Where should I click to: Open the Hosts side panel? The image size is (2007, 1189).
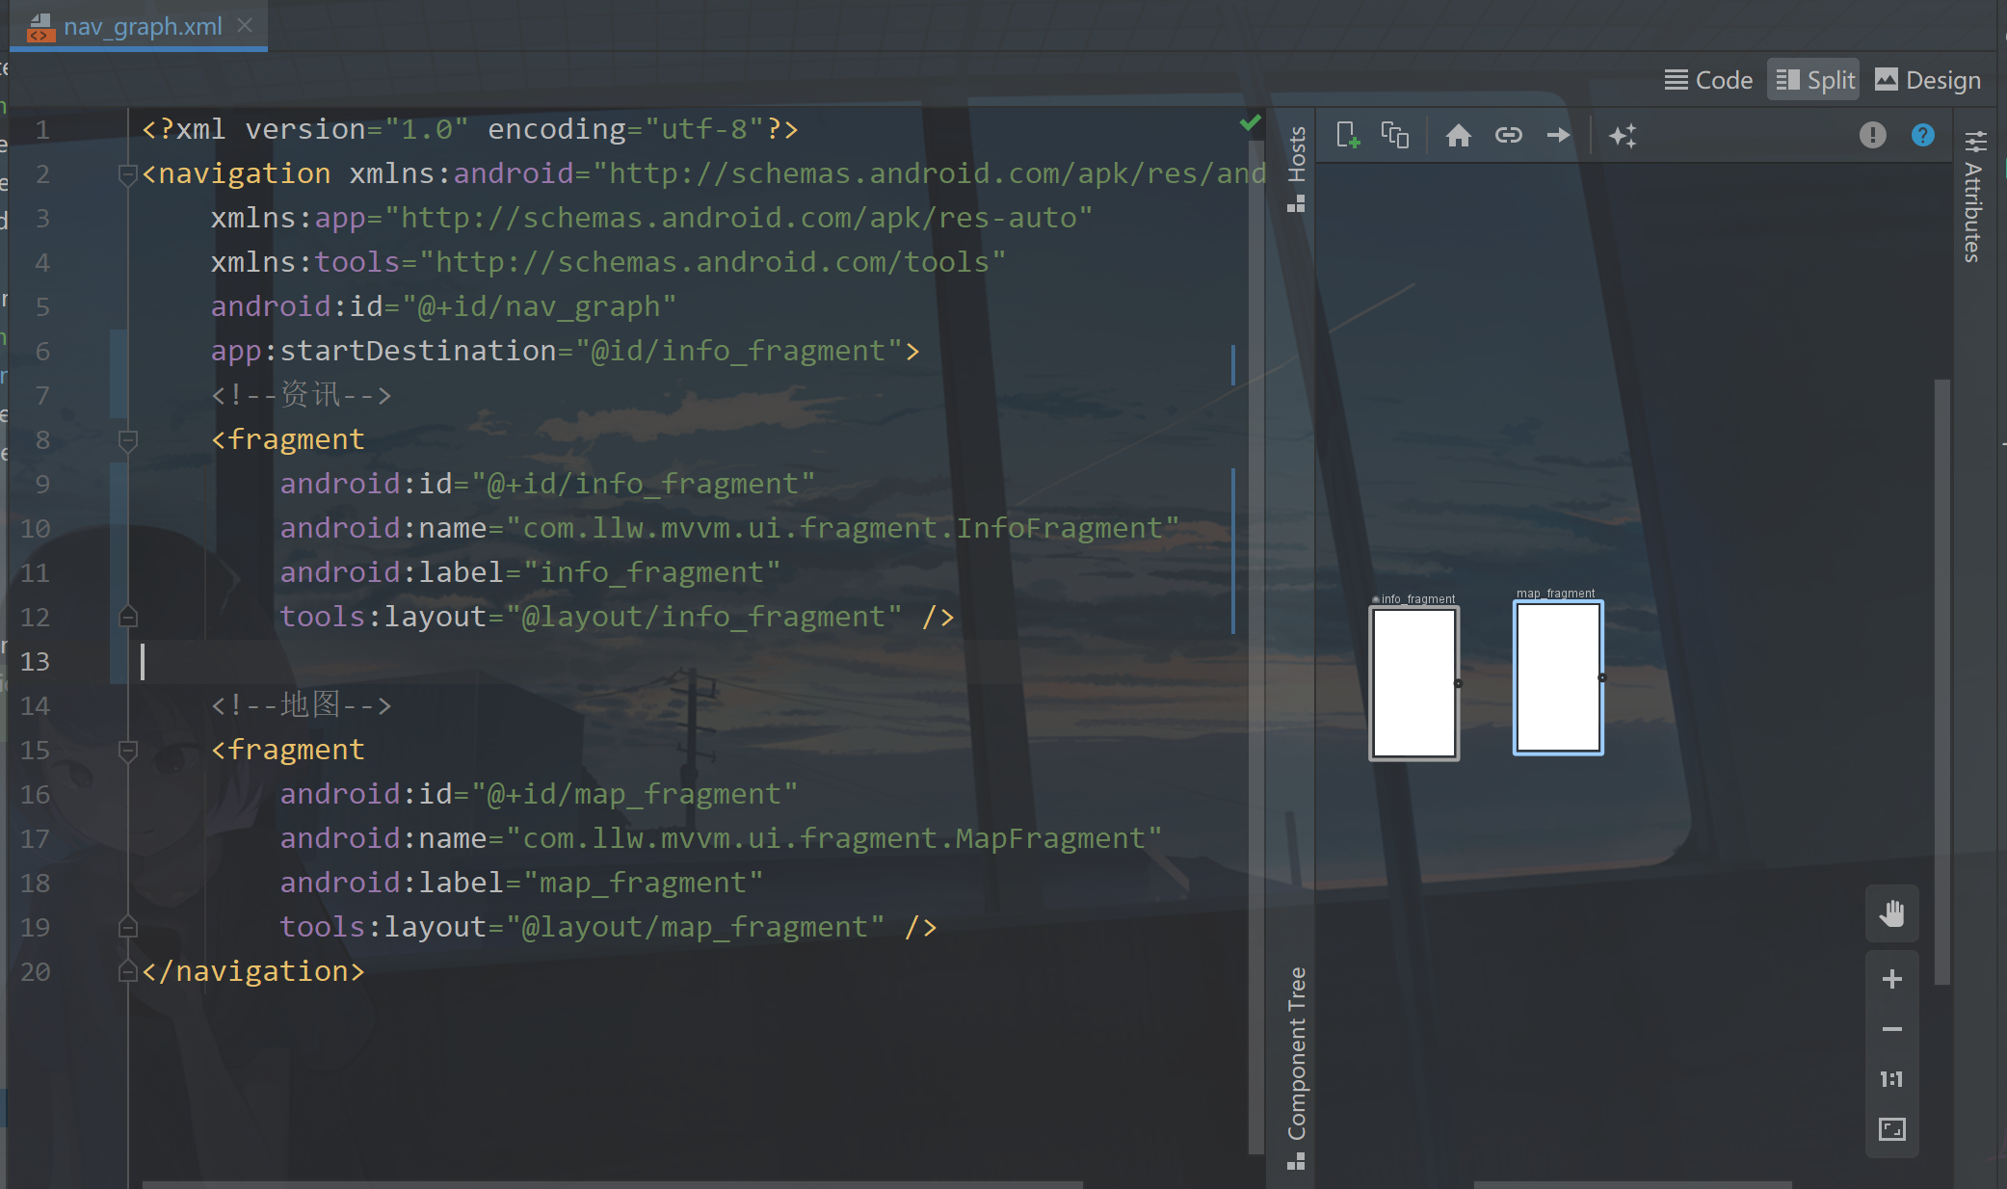pos(1297,169)
